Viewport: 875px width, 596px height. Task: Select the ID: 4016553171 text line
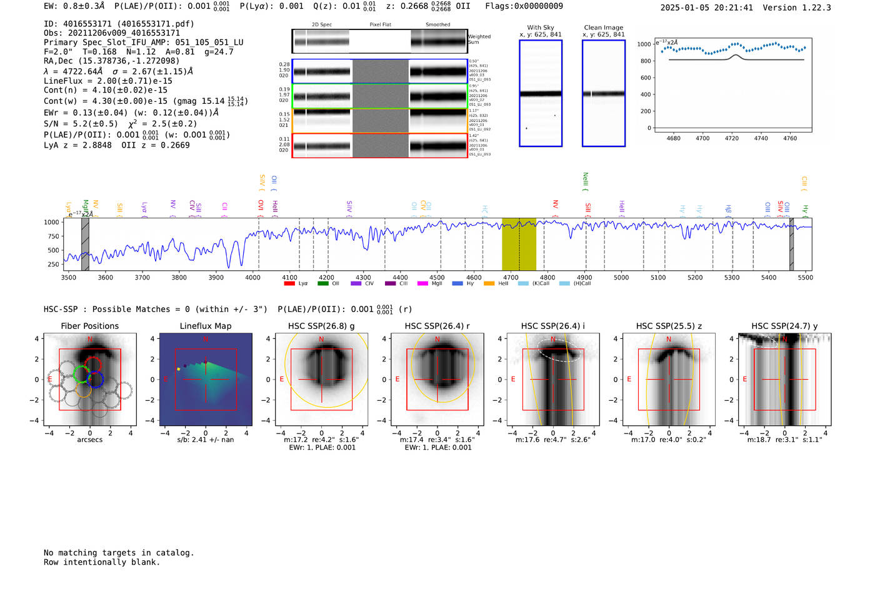click(x=119, y=24)
